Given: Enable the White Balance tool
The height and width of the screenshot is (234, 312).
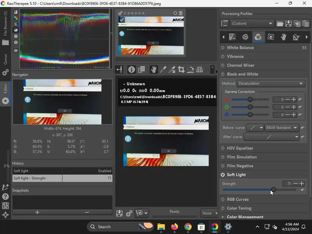Looking at the screenshot, I should (x=223, y=48).
